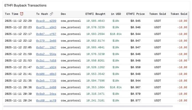
Task: Click the alarm clock icon beside Txn Time
Action: tap(22, 14)
